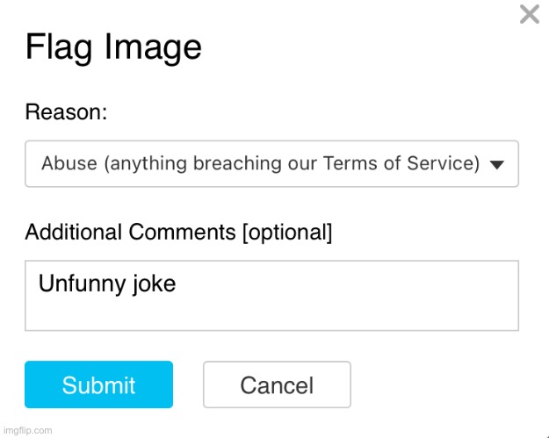Image resolution: width=549 pixels, height=438 pixels.
Task: Click the gray X icon
Action: (x=530, y=15)
